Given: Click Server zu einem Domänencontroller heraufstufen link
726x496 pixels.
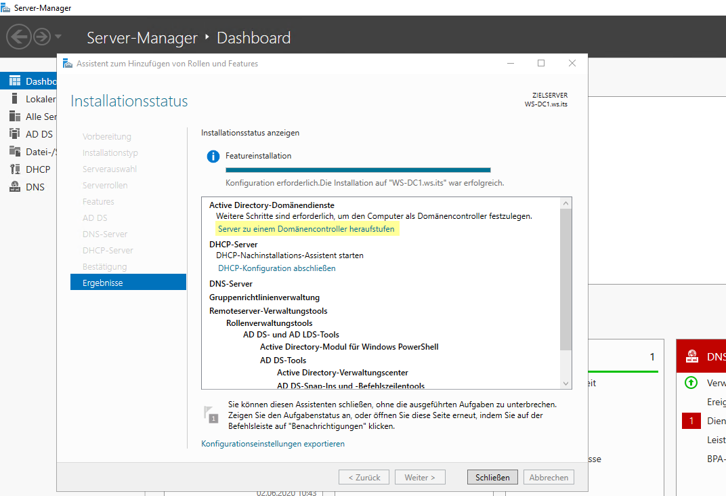Looking at the screenshot, I should [306, 229].
